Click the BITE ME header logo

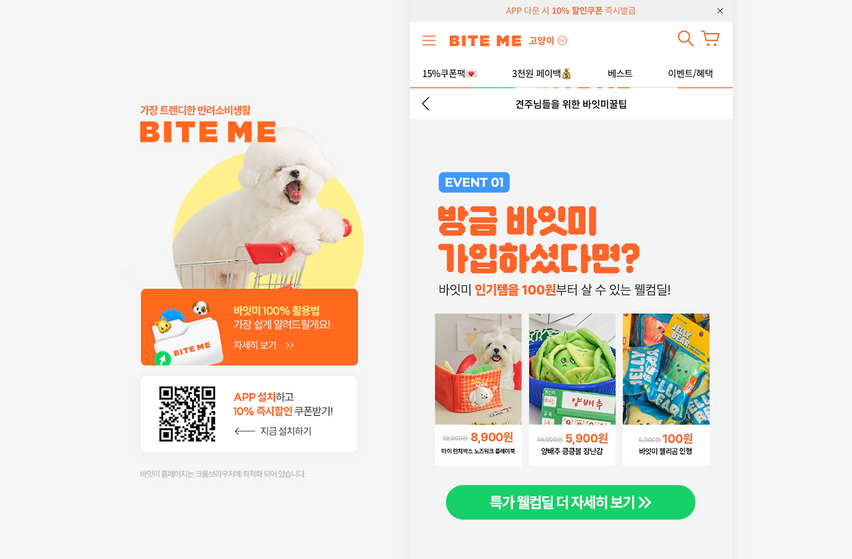(485, 41)
